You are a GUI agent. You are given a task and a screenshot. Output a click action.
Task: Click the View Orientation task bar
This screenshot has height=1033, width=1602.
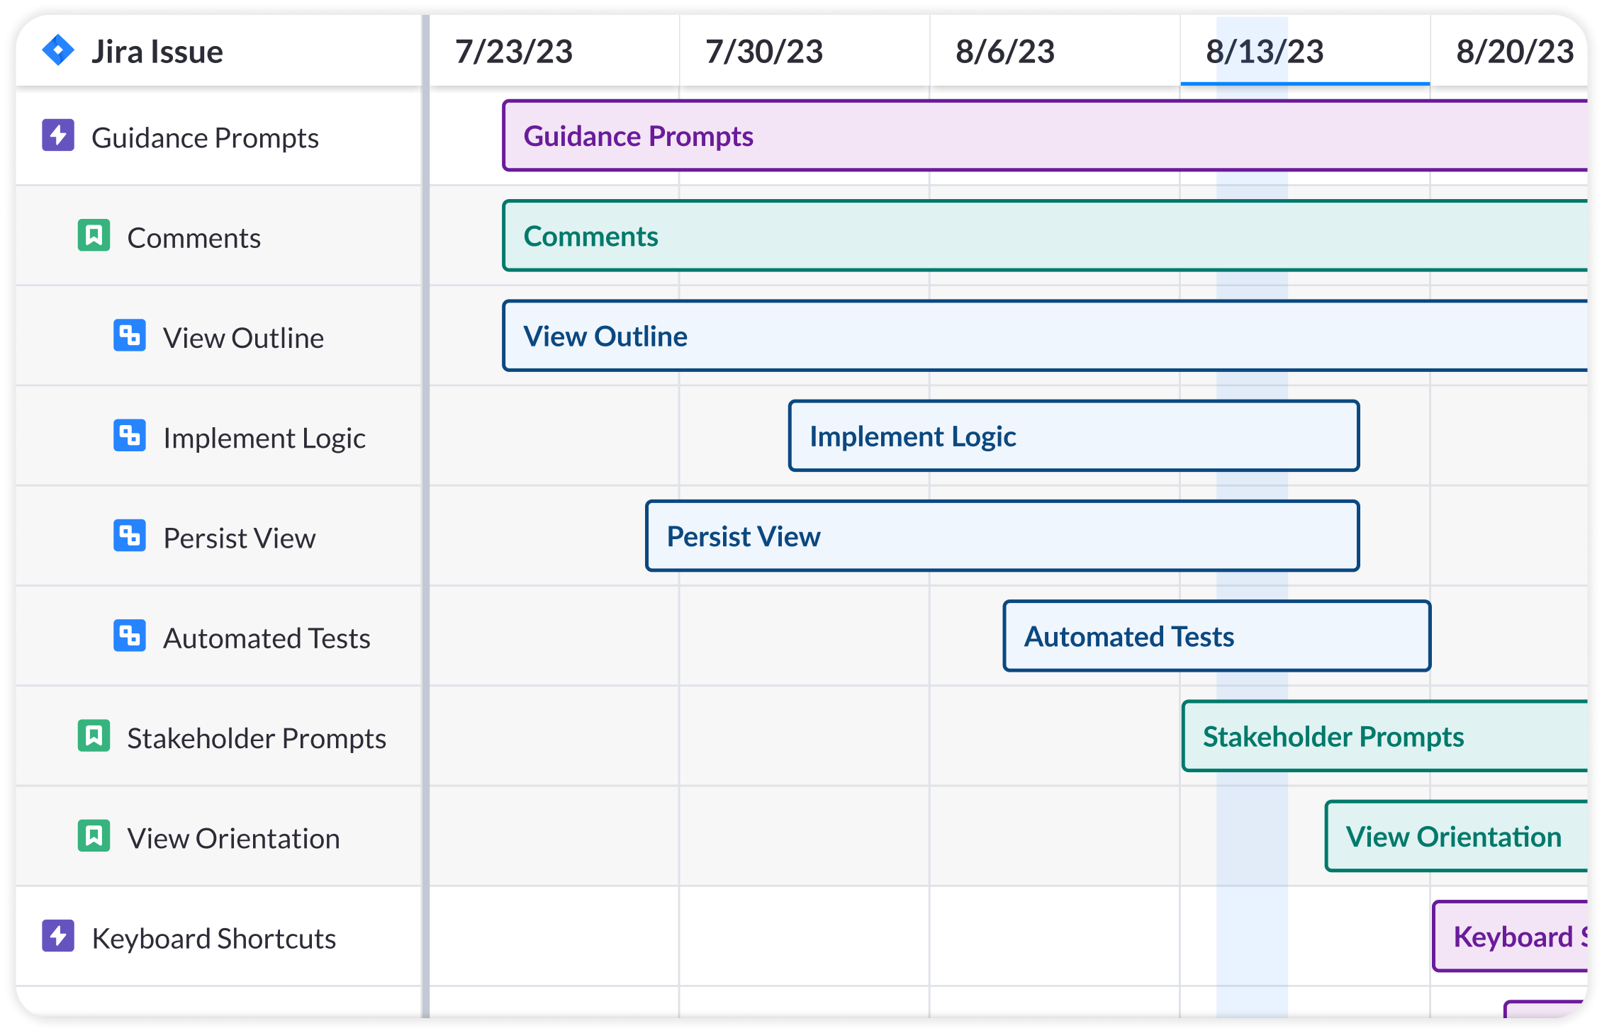coord(1460,837)
